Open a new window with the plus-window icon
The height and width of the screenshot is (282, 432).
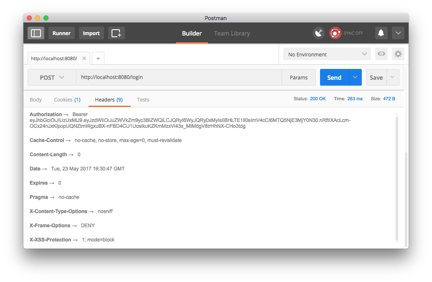116,33
